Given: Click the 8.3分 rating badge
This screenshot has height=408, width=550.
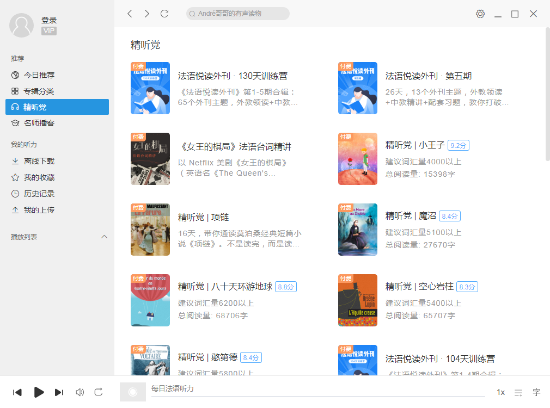Looking at the screenshot, I should point(467,287).
